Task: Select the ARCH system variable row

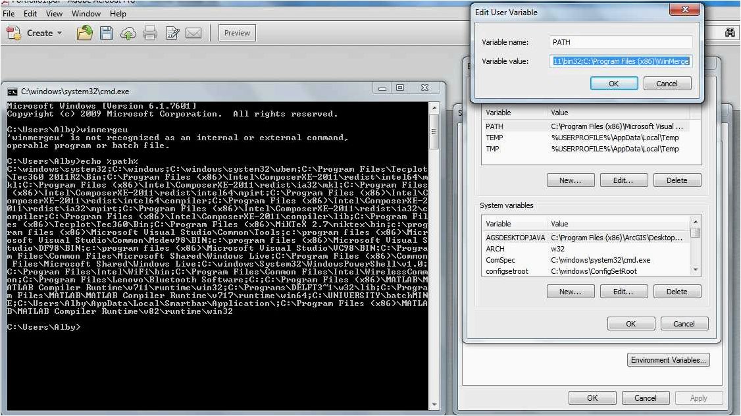Action: (586, 249)
